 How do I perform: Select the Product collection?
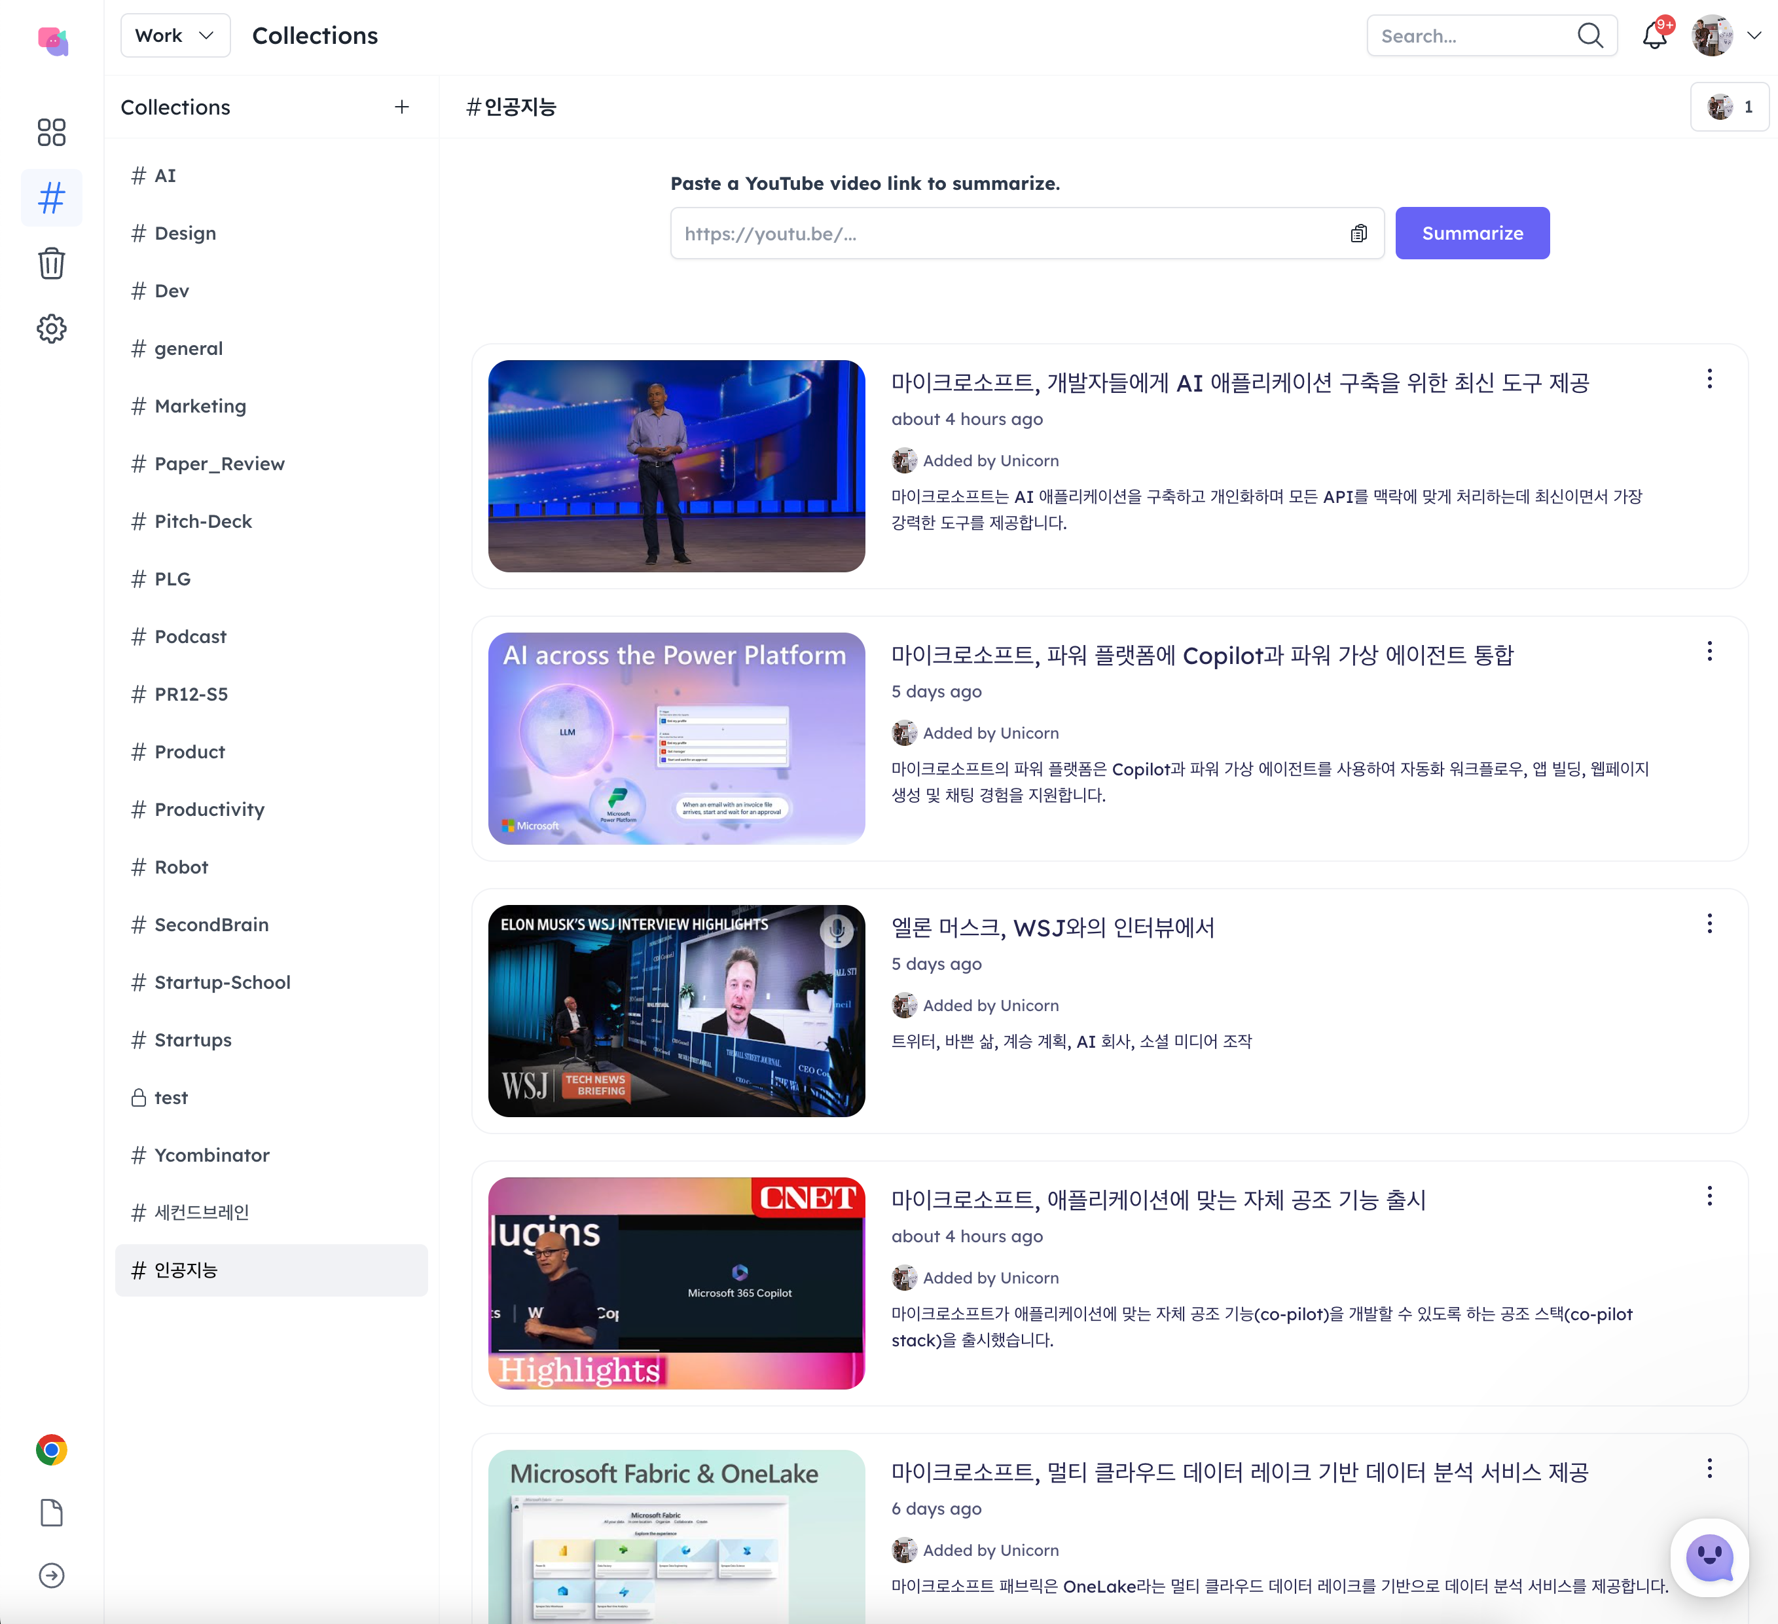[x=271, y=752]
